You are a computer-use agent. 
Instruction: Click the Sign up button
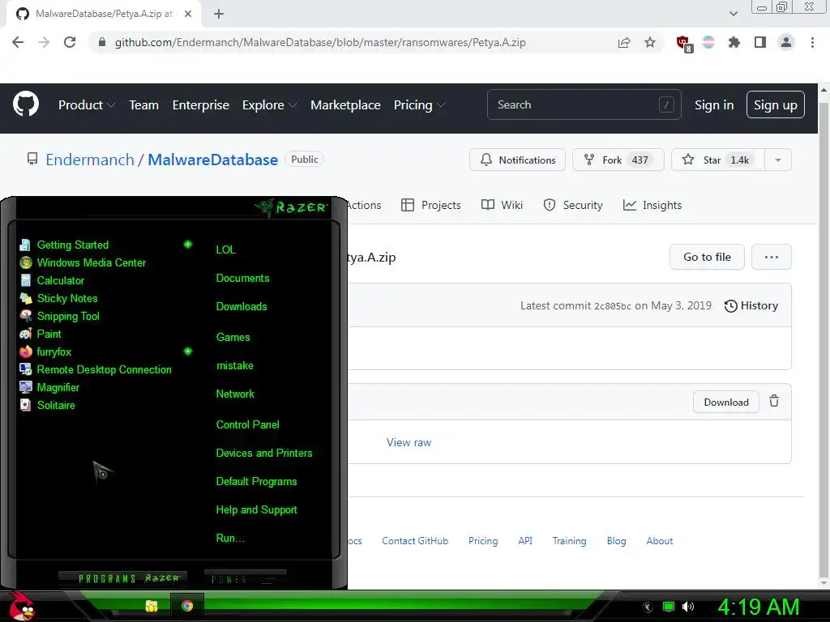776,104
